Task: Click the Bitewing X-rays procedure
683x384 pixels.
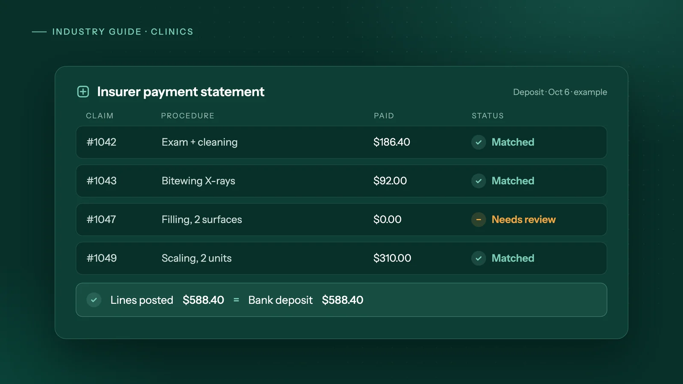Action: (198, 181)
